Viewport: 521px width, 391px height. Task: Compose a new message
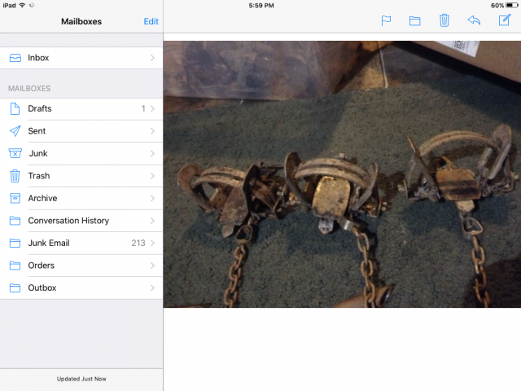[x=505, y=20]
